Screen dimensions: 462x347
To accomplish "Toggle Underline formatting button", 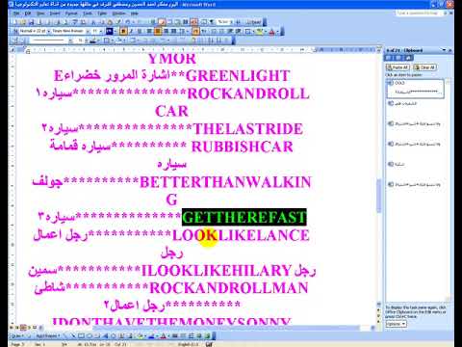I will [x=140, y=31].
